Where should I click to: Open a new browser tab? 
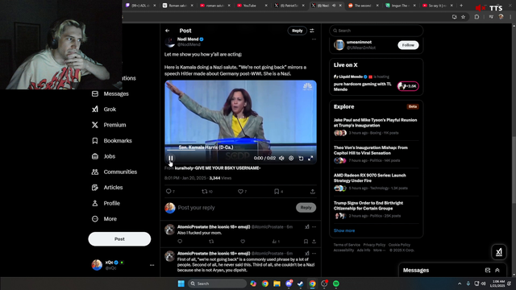(461, 6)
